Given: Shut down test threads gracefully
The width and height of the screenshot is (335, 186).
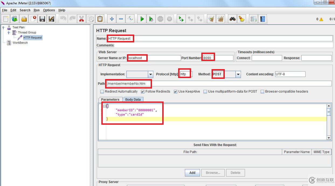Looking at the screenshot, I should click(x=169, y=19).
